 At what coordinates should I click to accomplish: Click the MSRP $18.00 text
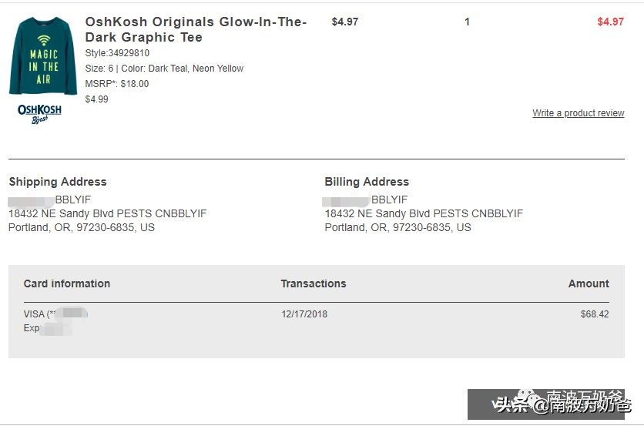[x=117, y=84]
